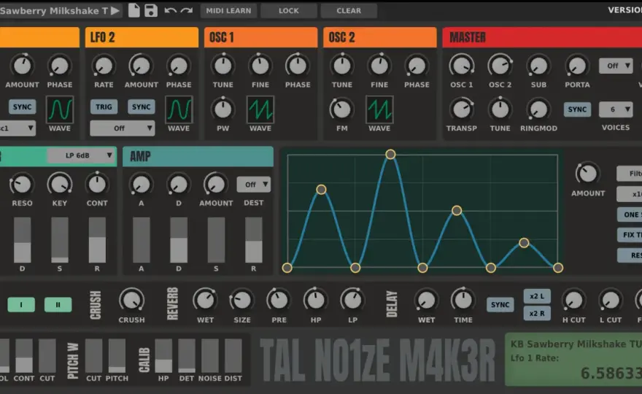The height and width of the screenshot is (394, 642).
Task: Click the Master Porta knob
Action: click(x=577, y=66)
